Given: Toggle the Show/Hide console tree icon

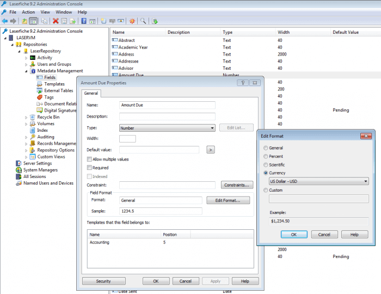Looking at the screenshot, I should coord(33,21).
